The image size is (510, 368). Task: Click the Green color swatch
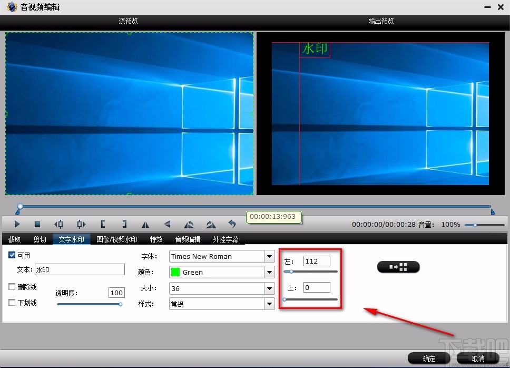click(x=175, y=272)
